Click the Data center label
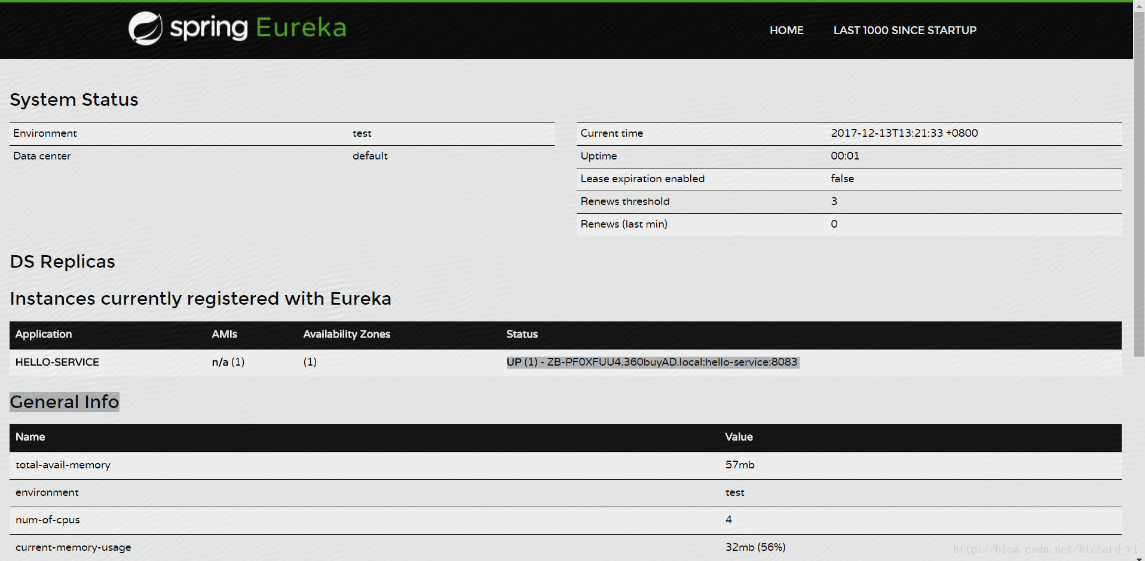 [42, 156]
